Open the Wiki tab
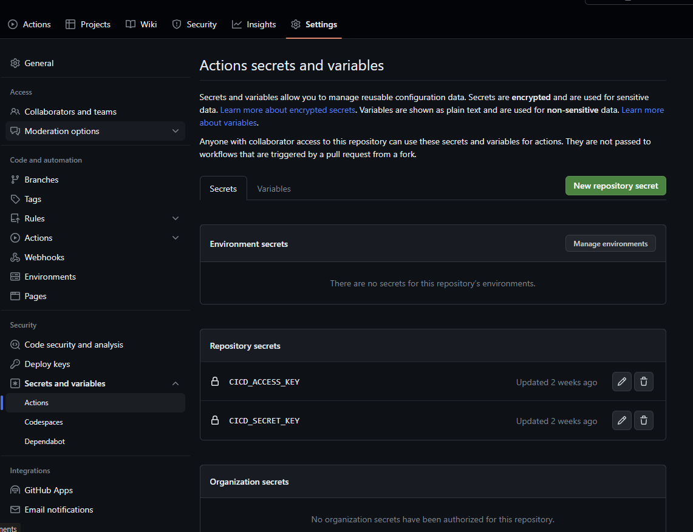This screenshot has width=693, height=532. (142, 24)
